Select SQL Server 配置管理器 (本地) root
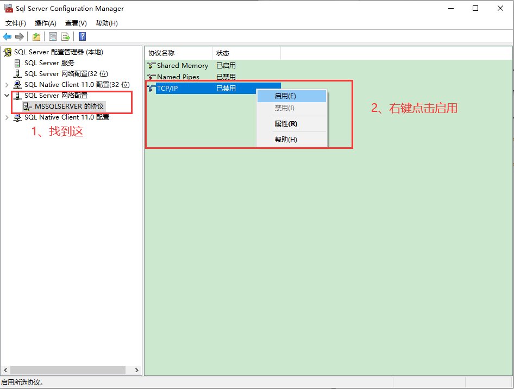514x389 pixels. point(58,52)
